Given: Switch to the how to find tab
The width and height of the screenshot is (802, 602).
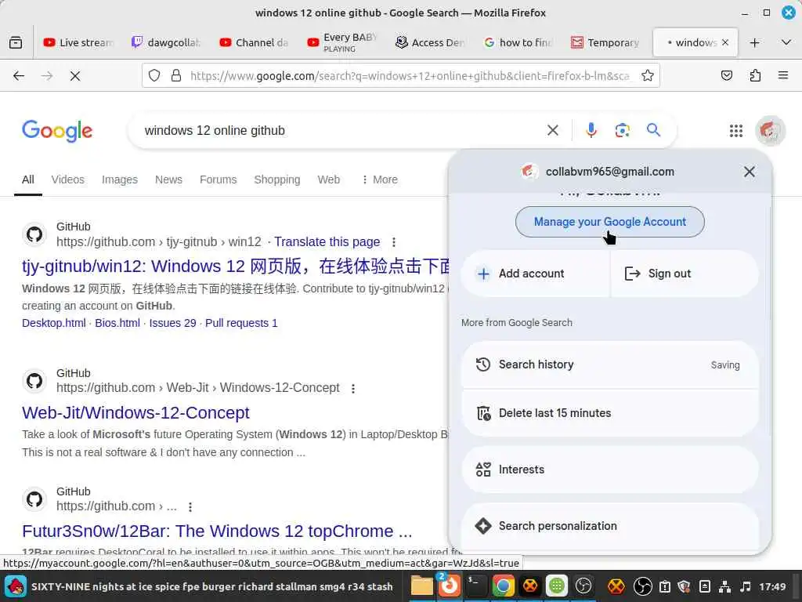Looking at the screenshot, I should pyautogui.click(x=518, y=42).
